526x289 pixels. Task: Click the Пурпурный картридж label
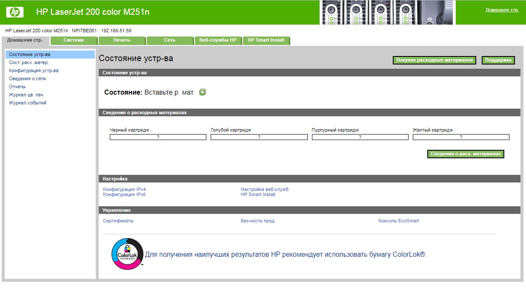click(x=335, y=130)
